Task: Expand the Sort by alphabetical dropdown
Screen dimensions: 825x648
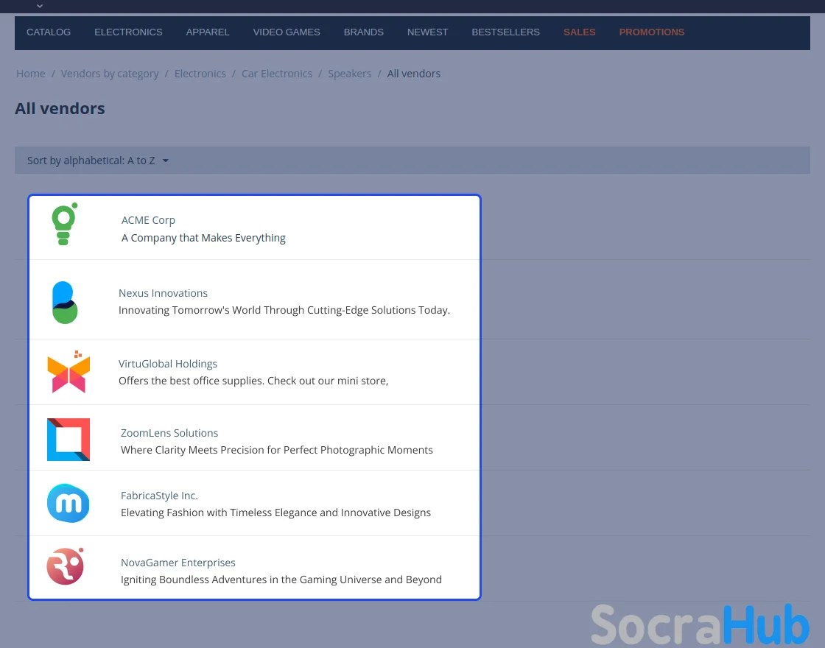Action: tap(98, 161)
